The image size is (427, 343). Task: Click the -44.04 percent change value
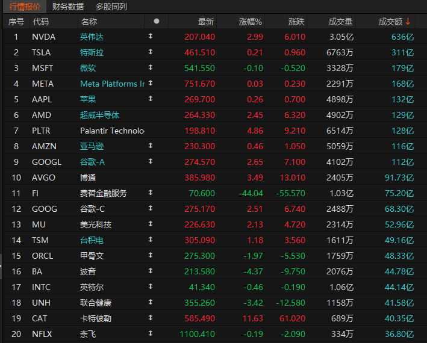coord(251,193)
